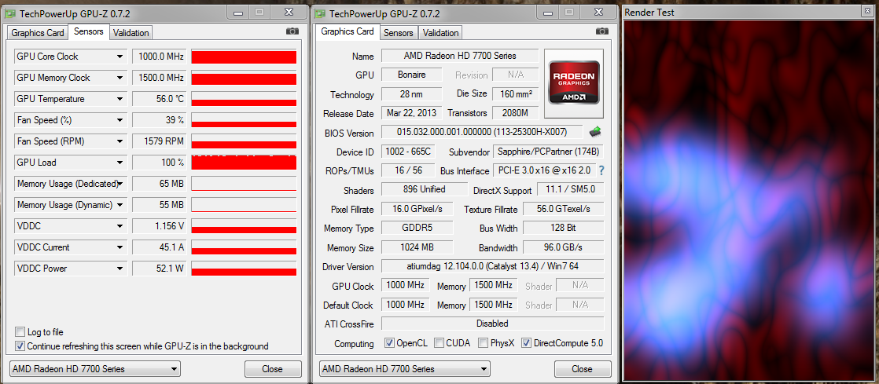The width and height of the screenshot is (879, 384).
Task: Click the Radeon Graphics AMD logo
Action: [573, 83]
